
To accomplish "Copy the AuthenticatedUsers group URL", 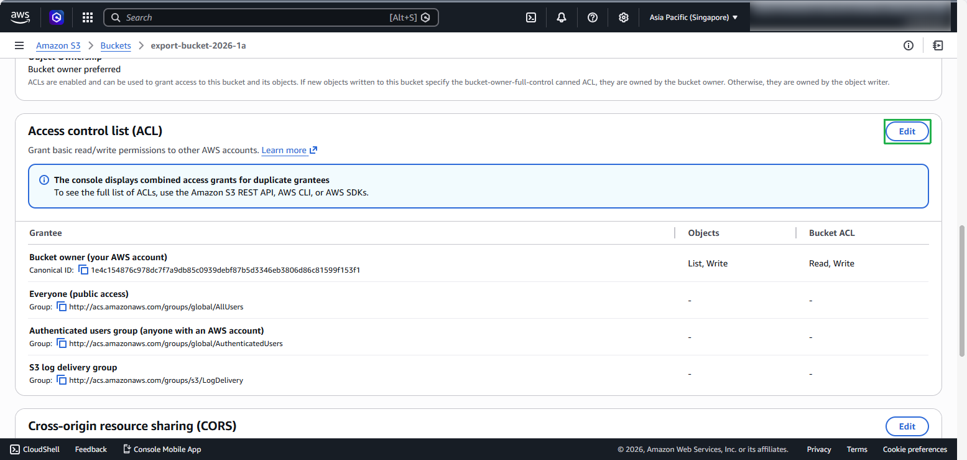I will click(x=62, y=344).
